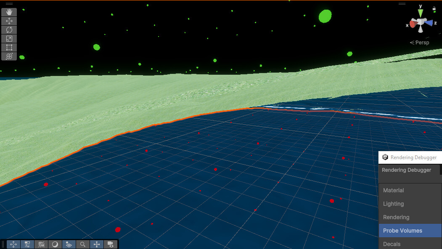Image resolution: width=442 pixels, height=249 pixels.
Task: Open the scene view settings sliders icon
Action: pos(27,244)
